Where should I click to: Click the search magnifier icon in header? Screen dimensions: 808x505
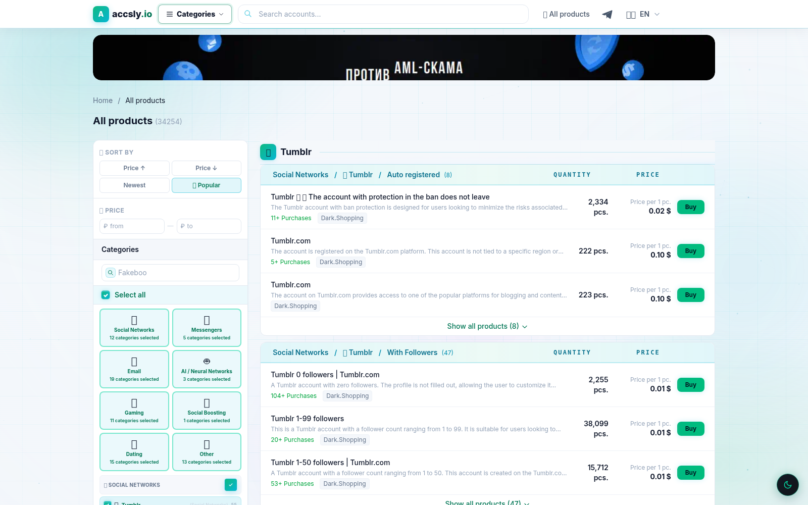coord(248,14)
